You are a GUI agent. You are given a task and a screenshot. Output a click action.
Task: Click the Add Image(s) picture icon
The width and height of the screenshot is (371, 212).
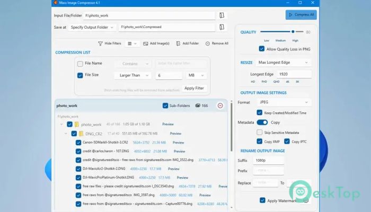coord(146,43)
